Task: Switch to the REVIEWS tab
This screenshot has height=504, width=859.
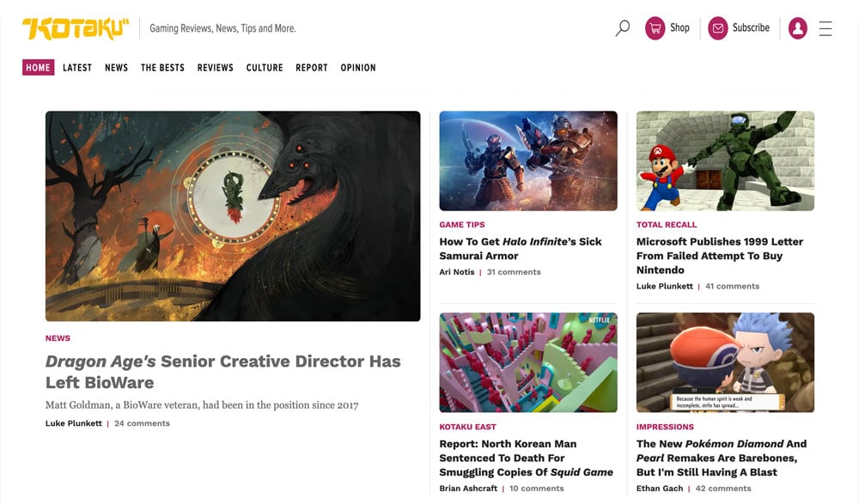Action: point(215,67)
